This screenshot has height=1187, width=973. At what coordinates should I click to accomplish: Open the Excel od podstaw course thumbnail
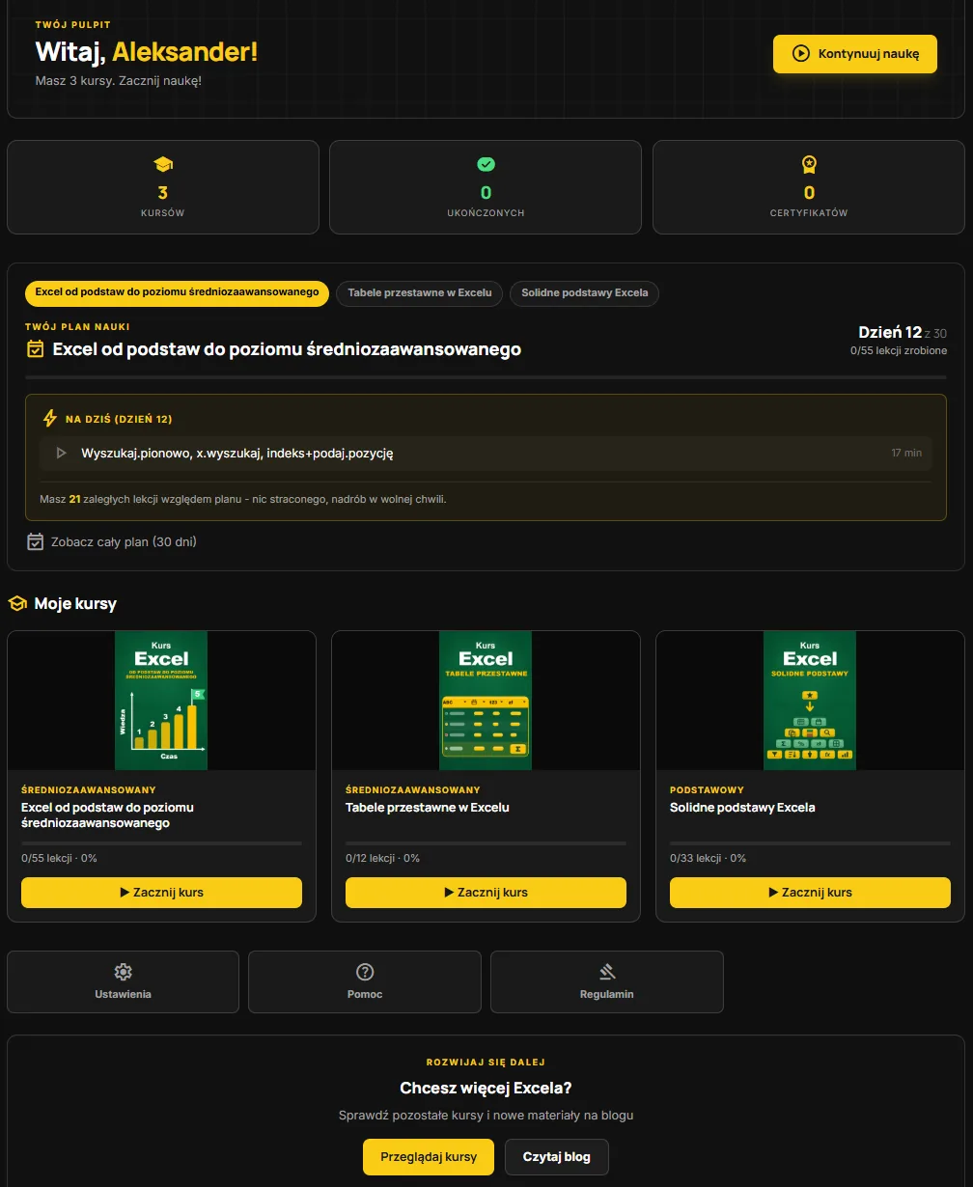[161, 701]
